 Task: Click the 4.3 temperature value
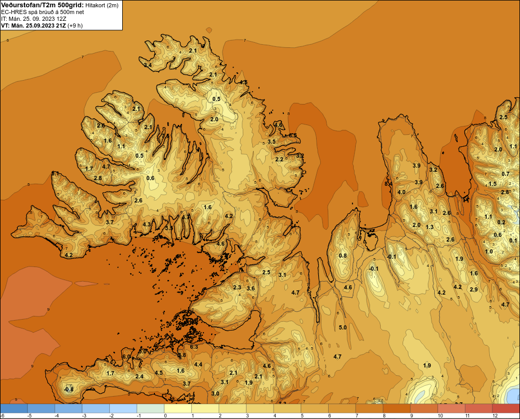(147, 224)
